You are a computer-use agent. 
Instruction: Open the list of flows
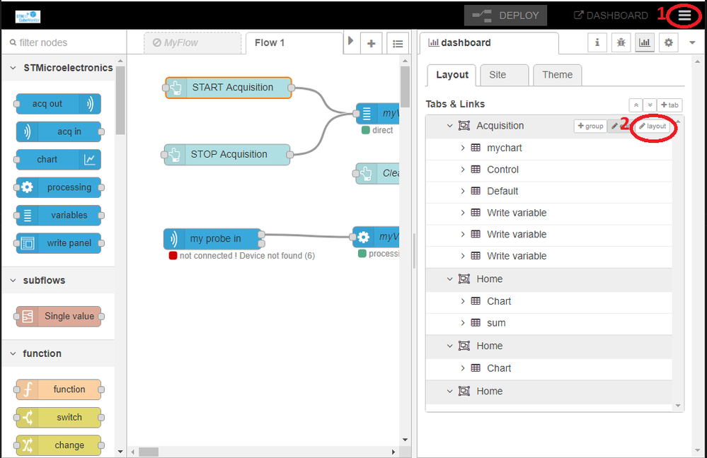coord(398,43)
